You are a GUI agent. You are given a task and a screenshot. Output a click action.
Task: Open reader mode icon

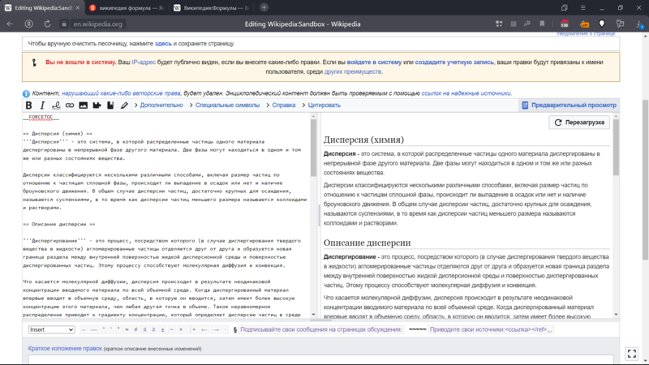(514, 24)
